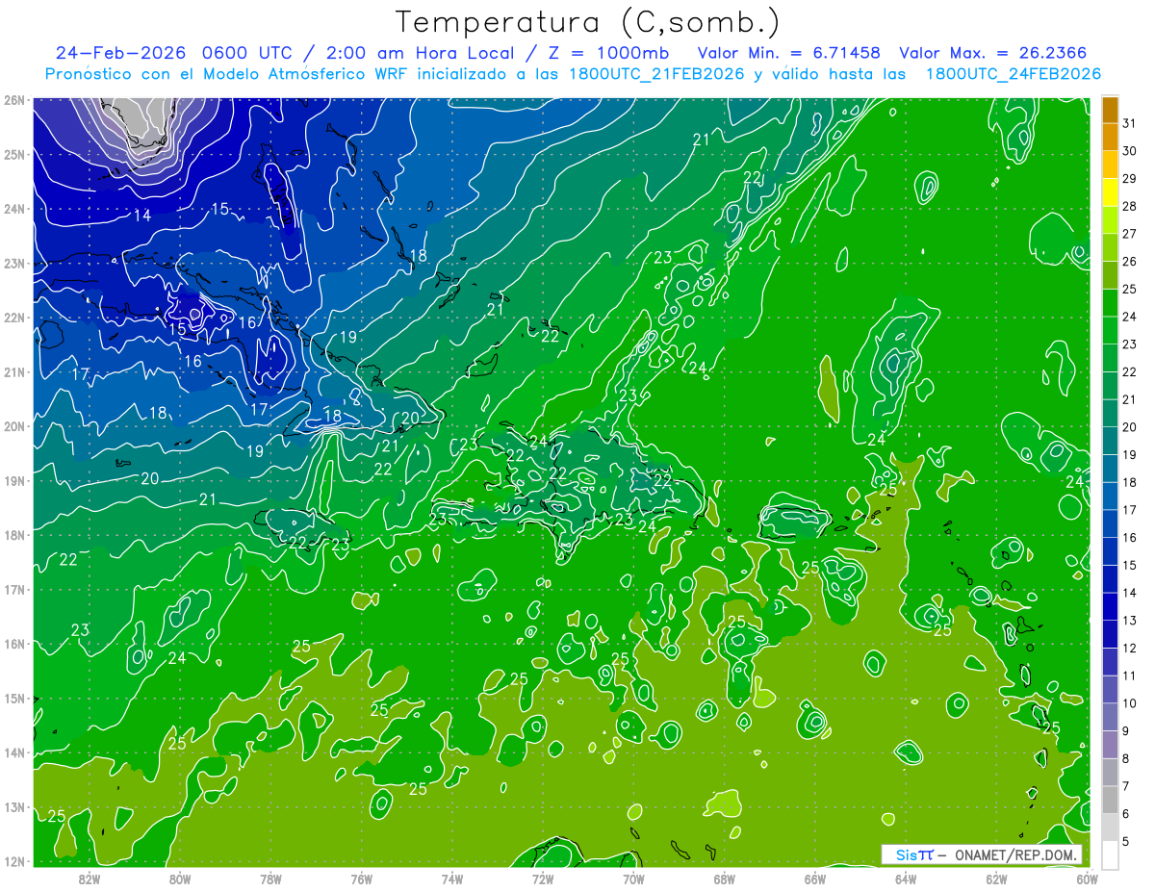Click the gold color bar segment between 29 and 30
Viewport: 1155px width, 892px height.
[1110, 165]
